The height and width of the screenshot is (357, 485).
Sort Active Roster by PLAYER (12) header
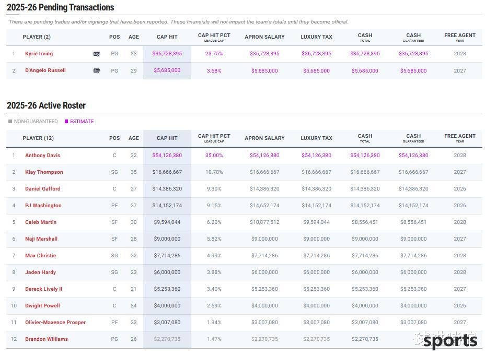tap(38, 138)
